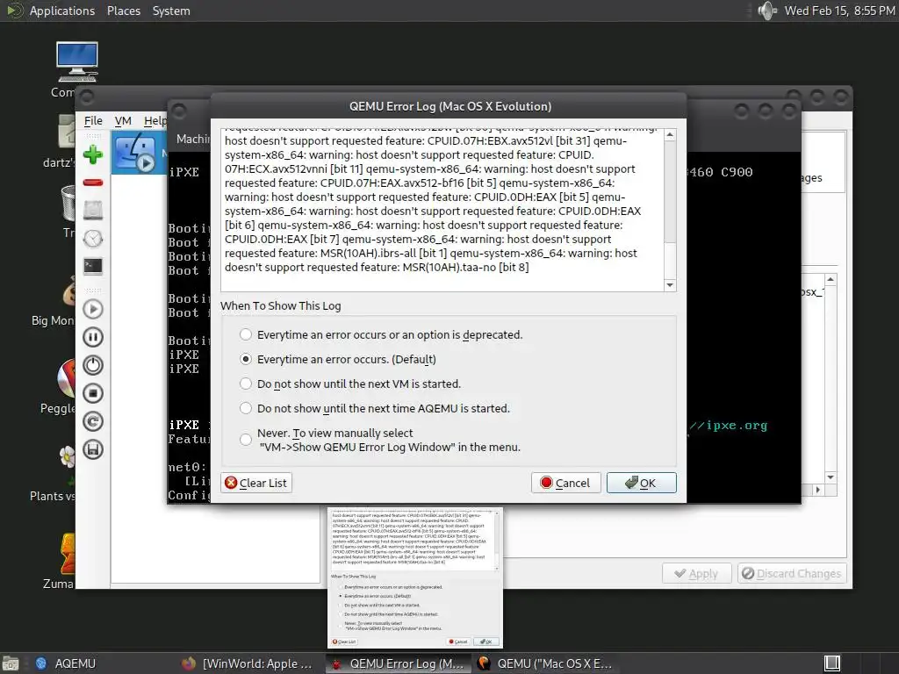Click the AQEMU horizontal scroll right arrow
This screenshot has height=674, width=899.
(817, 490)
